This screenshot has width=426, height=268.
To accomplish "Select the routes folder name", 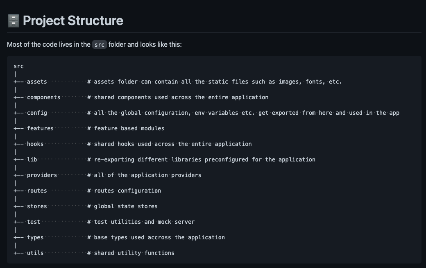I will click(x=37, y=191).
